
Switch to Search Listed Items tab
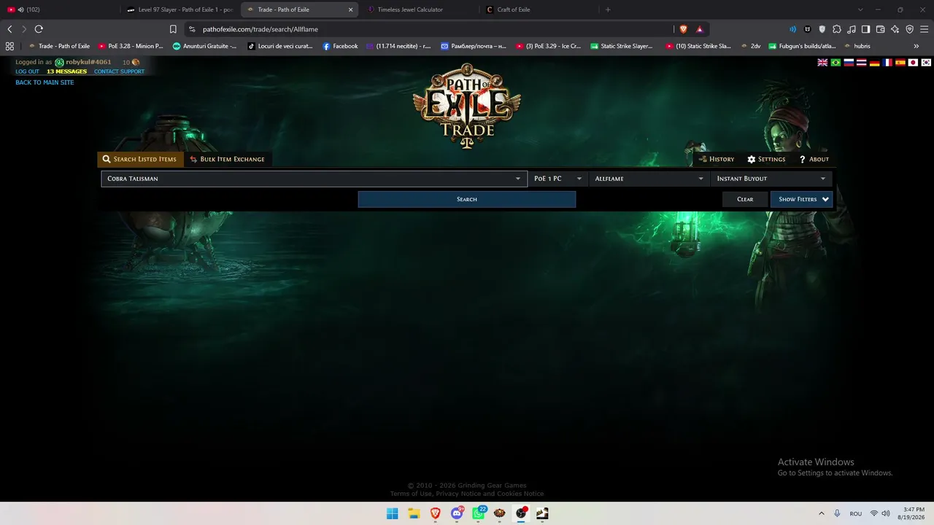[139, 159]
